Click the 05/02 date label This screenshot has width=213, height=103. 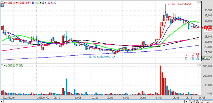point(176,97)
